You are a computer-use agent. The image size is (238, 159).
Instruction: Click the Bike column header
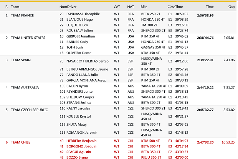point(144,7)
